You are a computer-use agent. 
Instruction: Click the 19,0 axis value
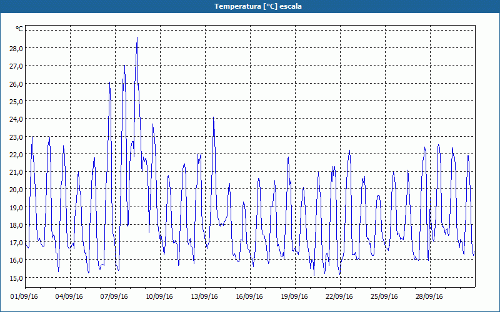coord(17,207)
